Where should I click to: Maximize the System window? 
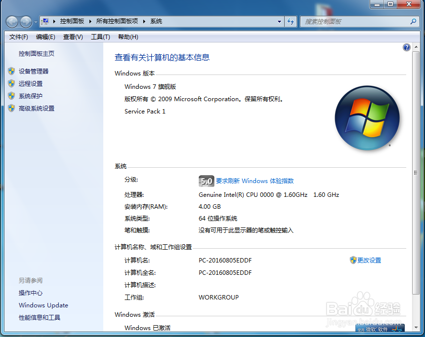[390, 4]
